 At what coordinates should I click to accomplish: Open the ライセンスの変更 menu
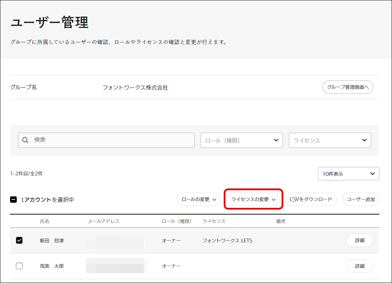click(253, 199)
